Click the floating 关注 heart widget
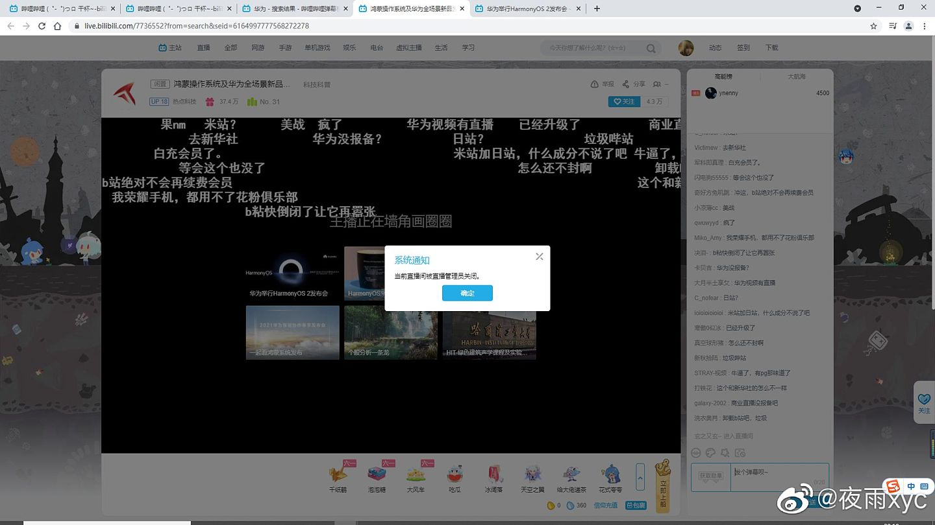The height and width of the screenshot is (525, 935). [924, 402]
